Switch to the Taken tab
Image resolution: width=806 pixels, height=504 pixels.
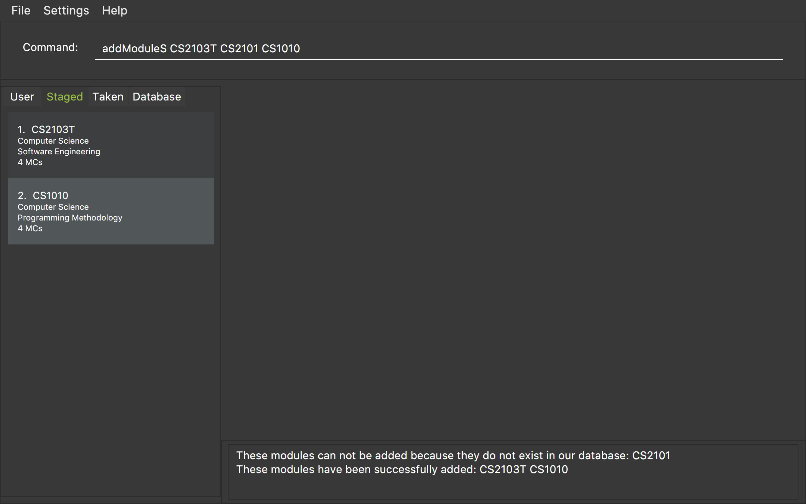point(108,97)
